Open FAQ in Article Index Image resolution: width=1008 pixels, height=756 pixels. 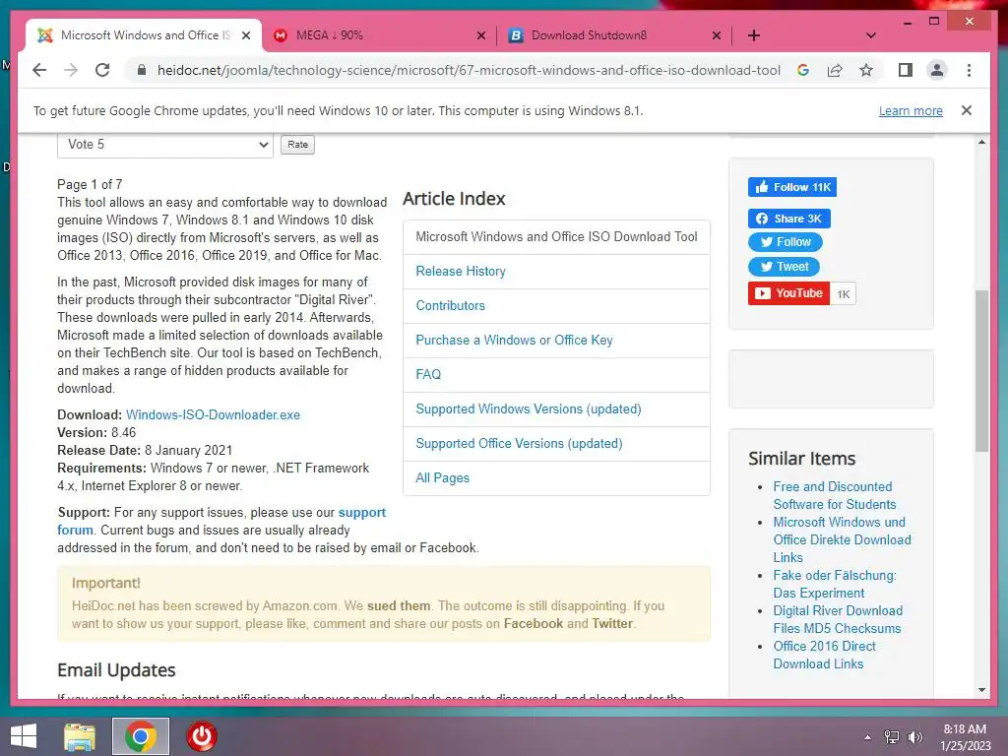tap(428, 374)
